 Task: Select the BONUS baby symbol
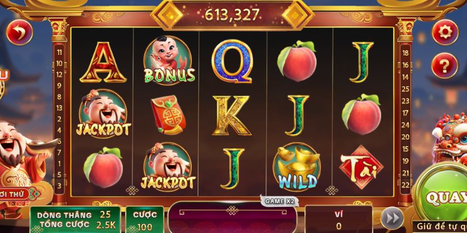pos(169,60)
